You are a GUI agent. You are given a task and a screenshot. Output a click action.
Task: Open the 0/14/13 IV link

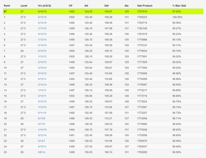(x=42, y=45)
